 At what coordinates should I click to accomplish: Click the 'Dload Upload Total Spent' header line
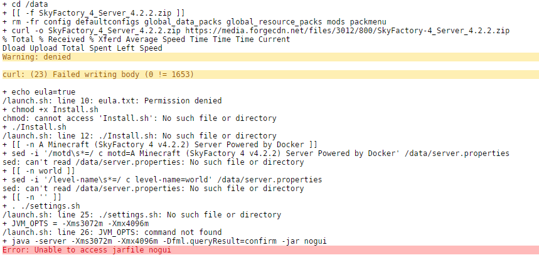coord(82,48)
